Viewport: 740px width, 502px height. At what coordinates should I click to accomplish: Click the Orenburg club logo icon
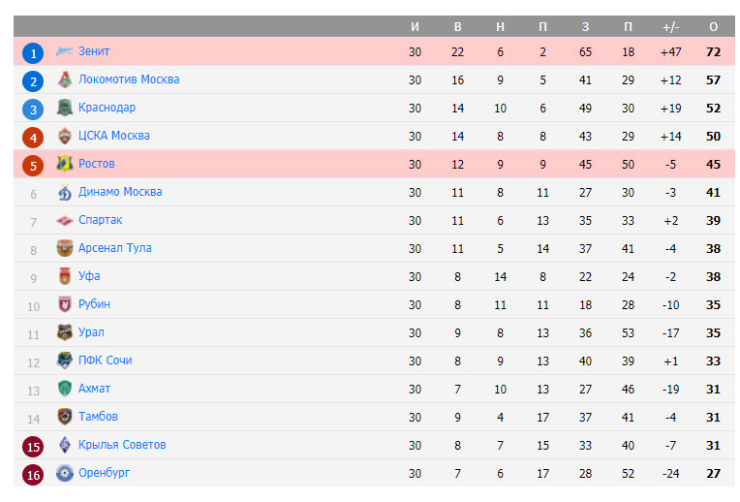65,473
